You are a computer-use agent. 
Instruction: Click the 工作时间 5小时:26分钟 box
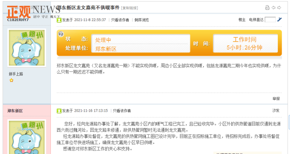[x=245, y=43]
